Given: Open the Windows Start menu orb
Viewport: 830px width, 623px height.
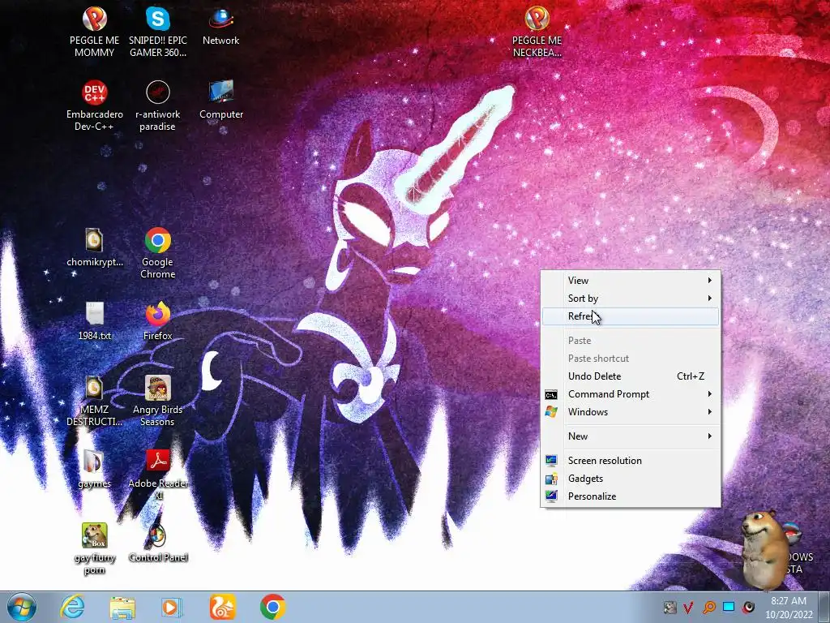Looking at the screenshot, I should pos(22,607).
